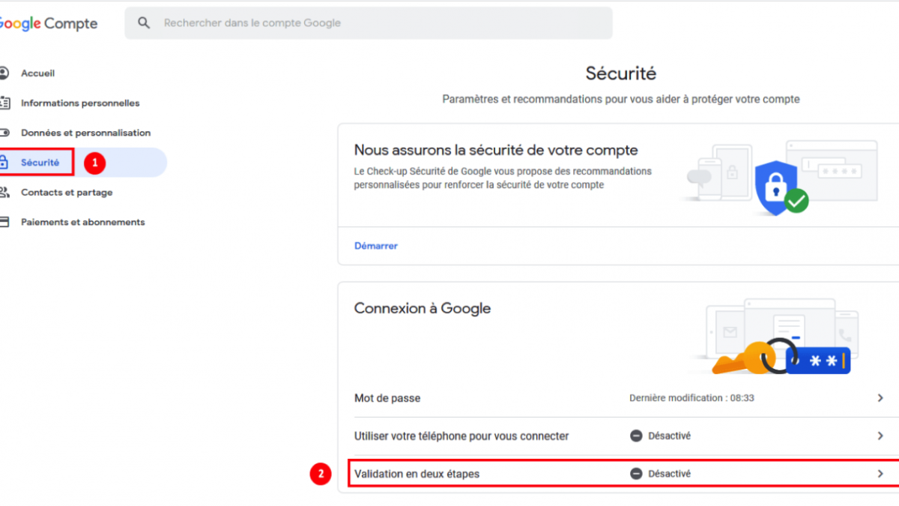The height and width of the screenshot is (506, 899).
Task: Open Informations personnelles menu item
Action: [x=80, y=103]
